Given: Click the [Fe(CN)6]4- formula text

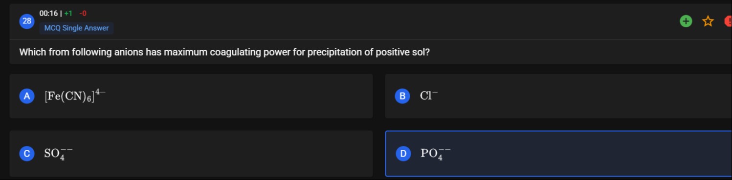Looking at the screenshot, I should click(75, 96).
